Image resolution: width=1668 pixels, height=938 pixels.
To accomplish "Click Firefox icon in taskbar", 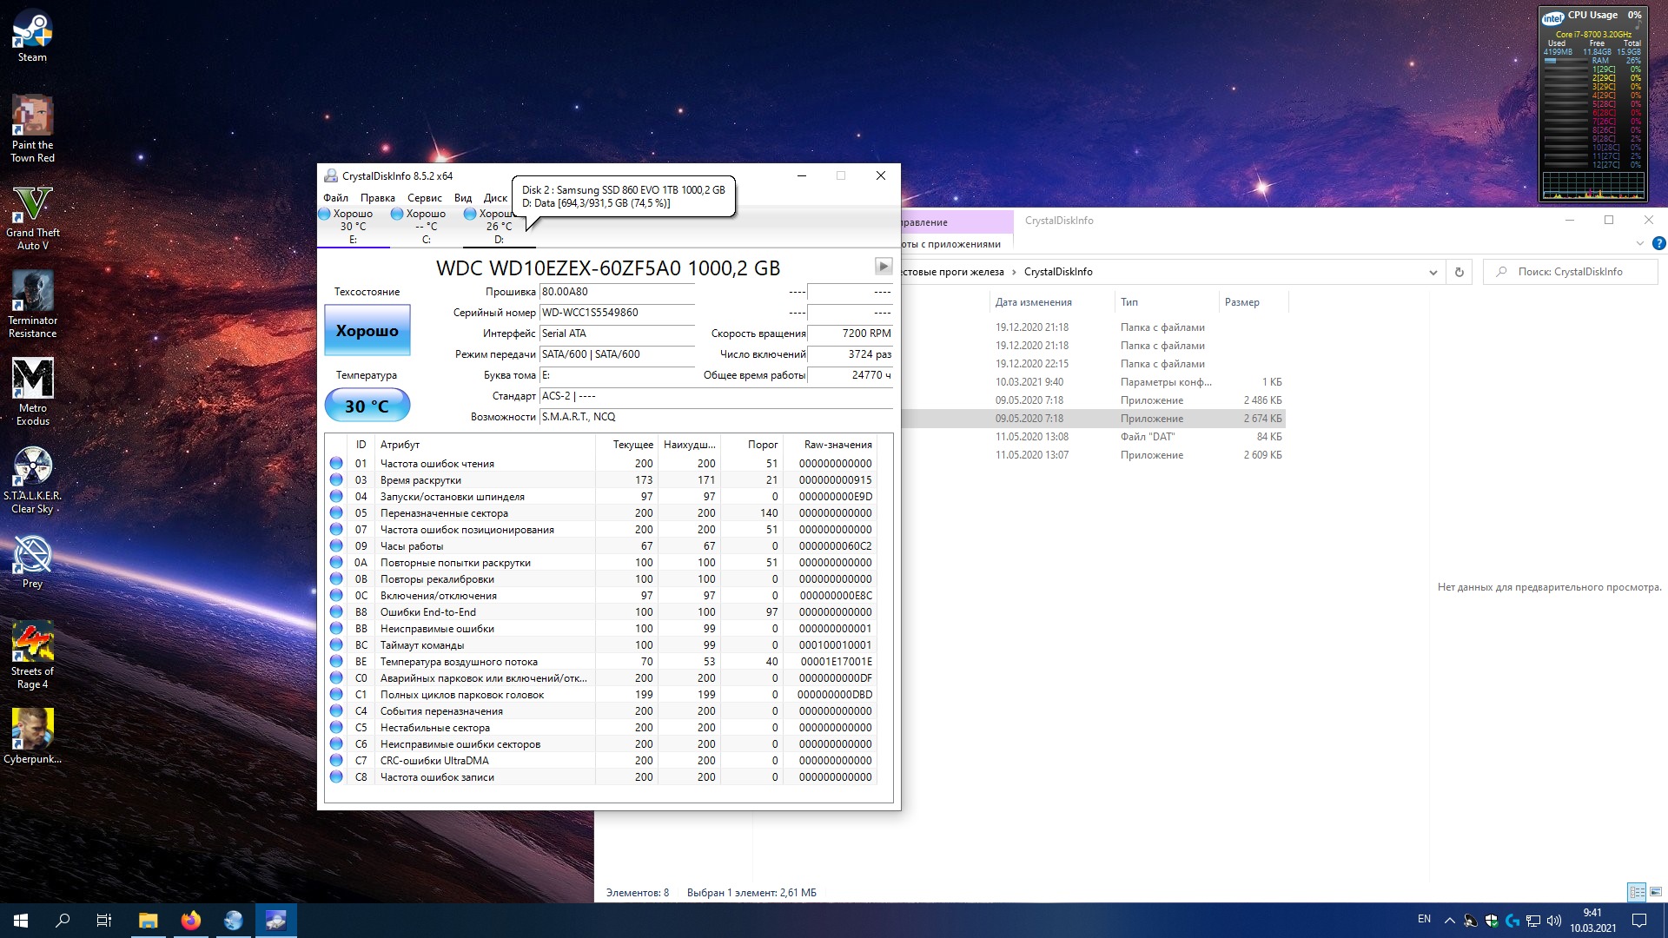I will click(x=191, y=921).
